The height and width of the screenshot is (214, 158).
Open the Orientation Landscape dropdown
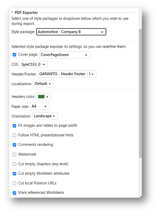(45, 116)
